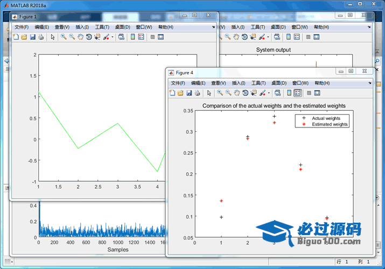
Task: Open 文件(F) menu in Figure 1
Action: point(22,27)
